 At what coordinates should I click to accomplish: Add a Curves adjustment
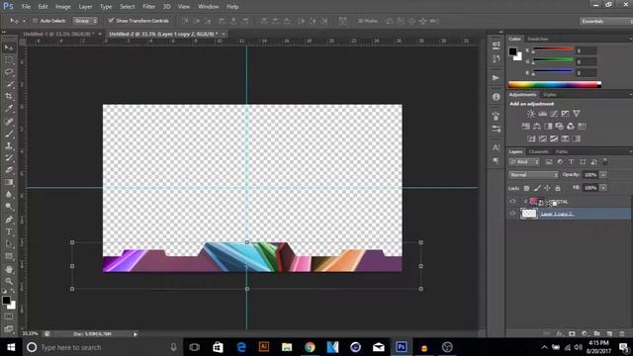point(554,114)
